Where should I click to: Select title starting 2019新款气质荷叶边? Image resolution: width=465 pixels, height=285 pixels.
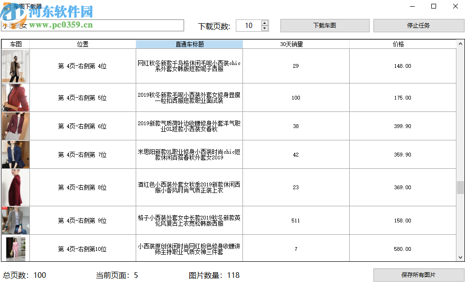point(189,126)
